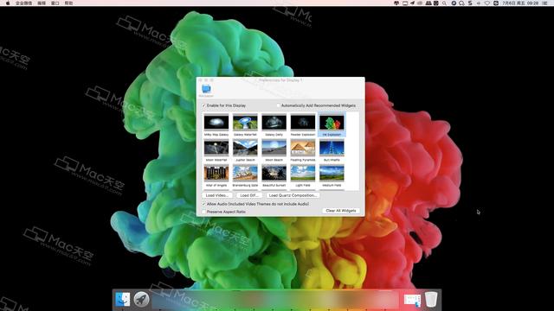Select the Powder Explosion wallpaper thumbnail

click(x=303, y=123)
